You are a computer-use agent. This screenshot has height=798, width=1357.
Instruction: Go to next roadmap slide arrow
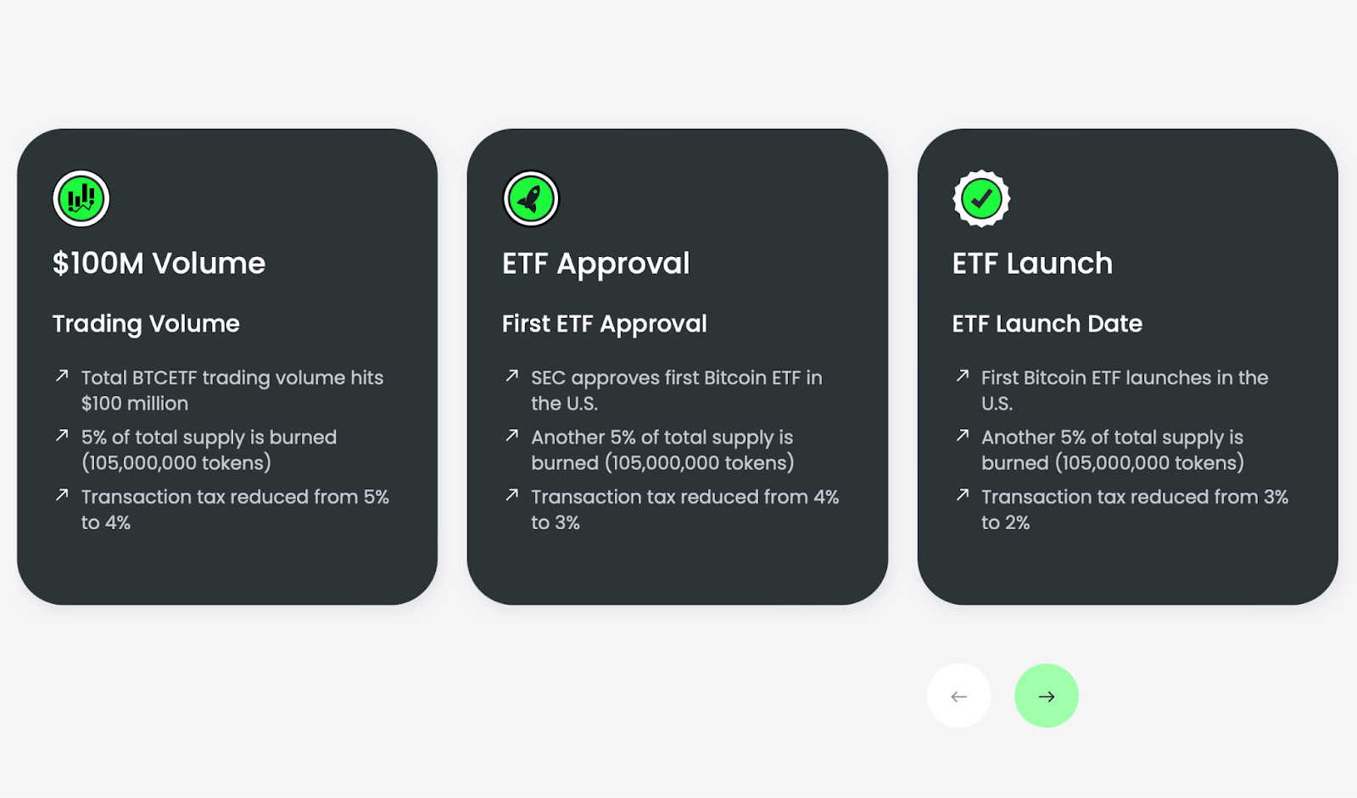[x=1047, y=696]
